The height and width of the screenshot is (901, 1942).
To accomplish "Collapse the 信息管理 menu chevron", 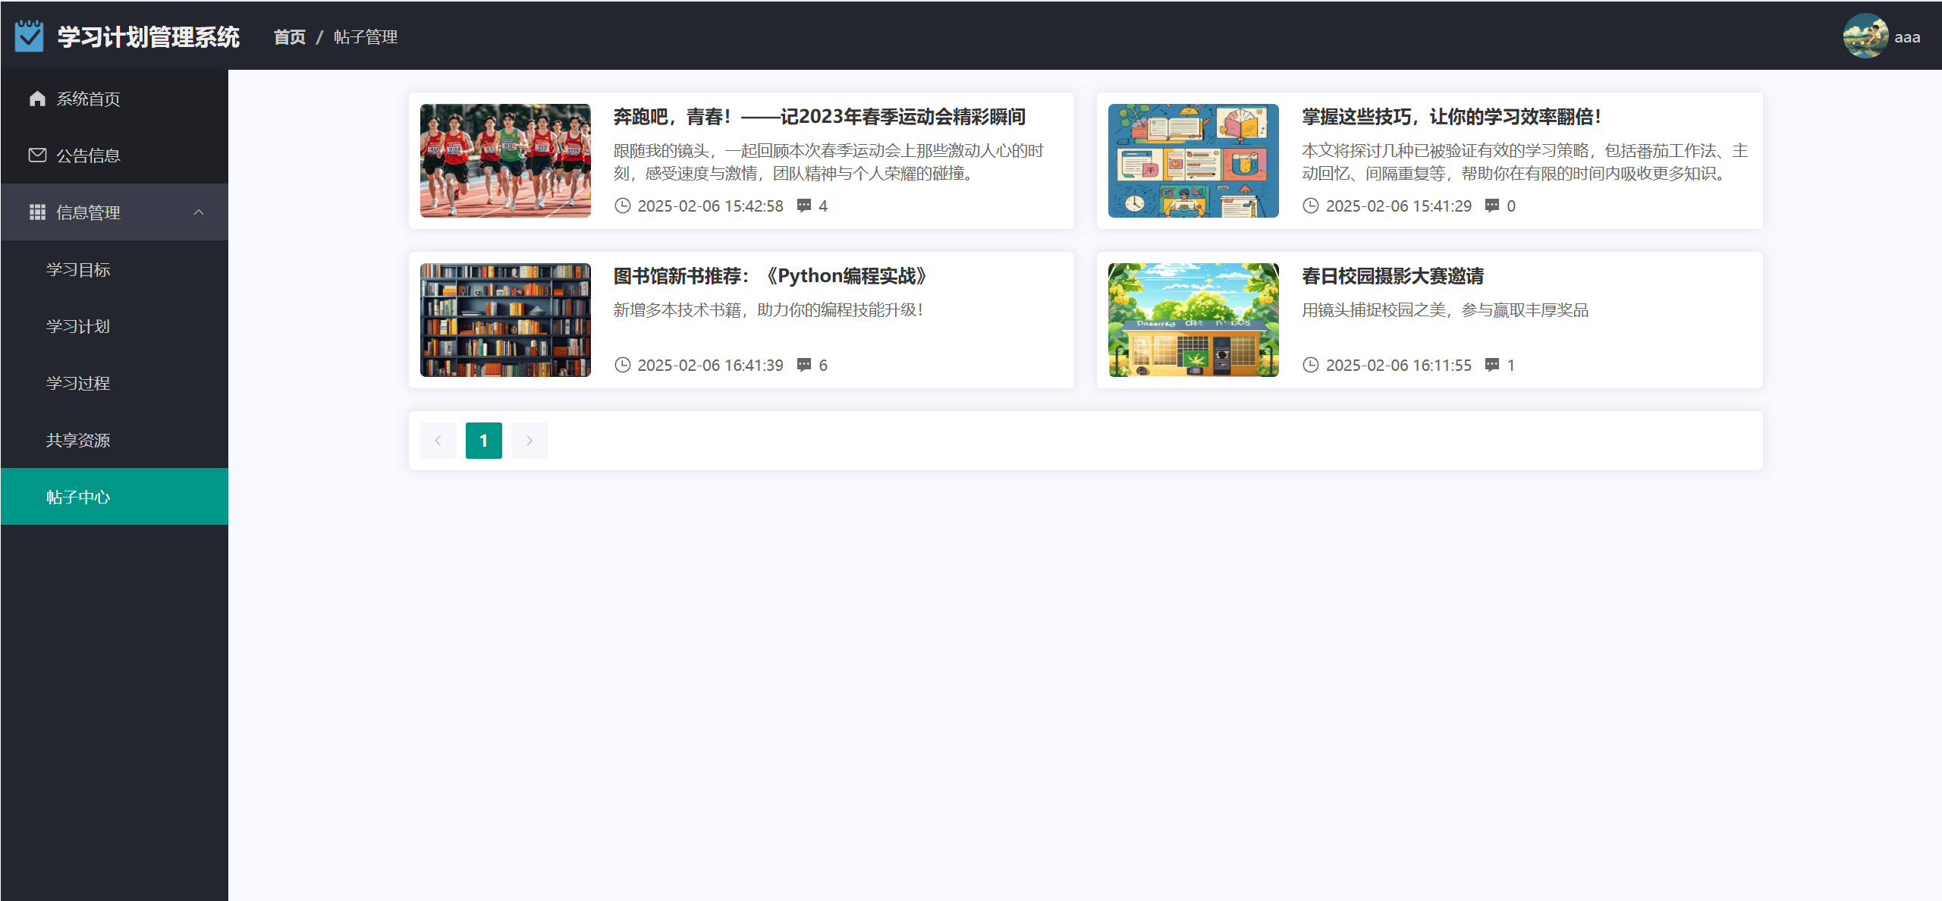I will click(x=199, y=212).
